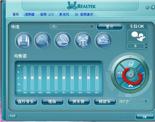Switch to the 音频 I/O tab
Screen dimensions: 155x122
tap(47, 14)
